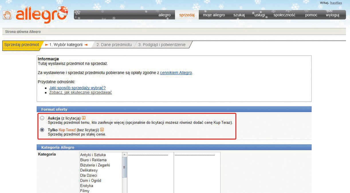Open info icon next to Aukcja

(84, 118)
